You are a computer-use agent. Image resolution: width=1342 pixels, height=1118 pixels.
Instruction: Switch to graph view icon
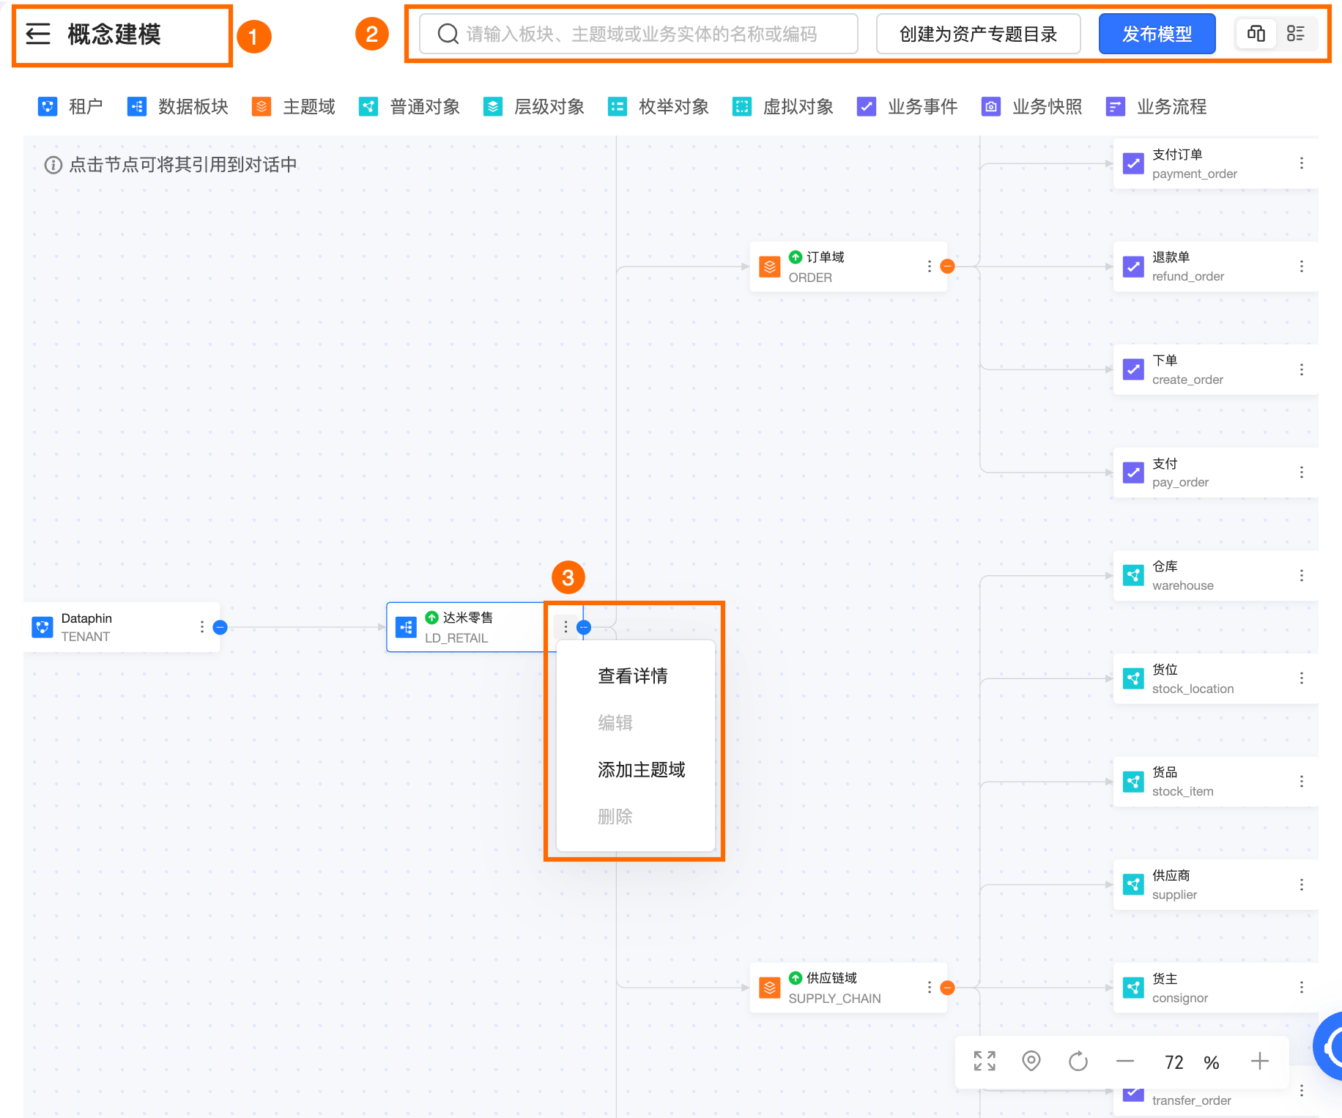1256,34
